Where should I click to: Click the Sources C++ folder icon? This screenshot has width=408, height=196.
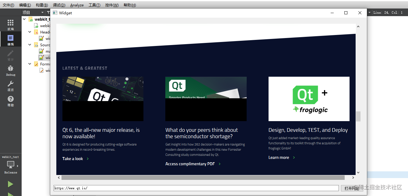coord(36,45)
